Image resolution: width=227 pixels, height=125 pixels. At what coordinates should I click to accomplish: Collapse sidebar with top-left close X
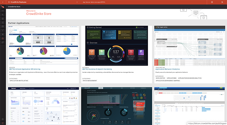point(3,2)
